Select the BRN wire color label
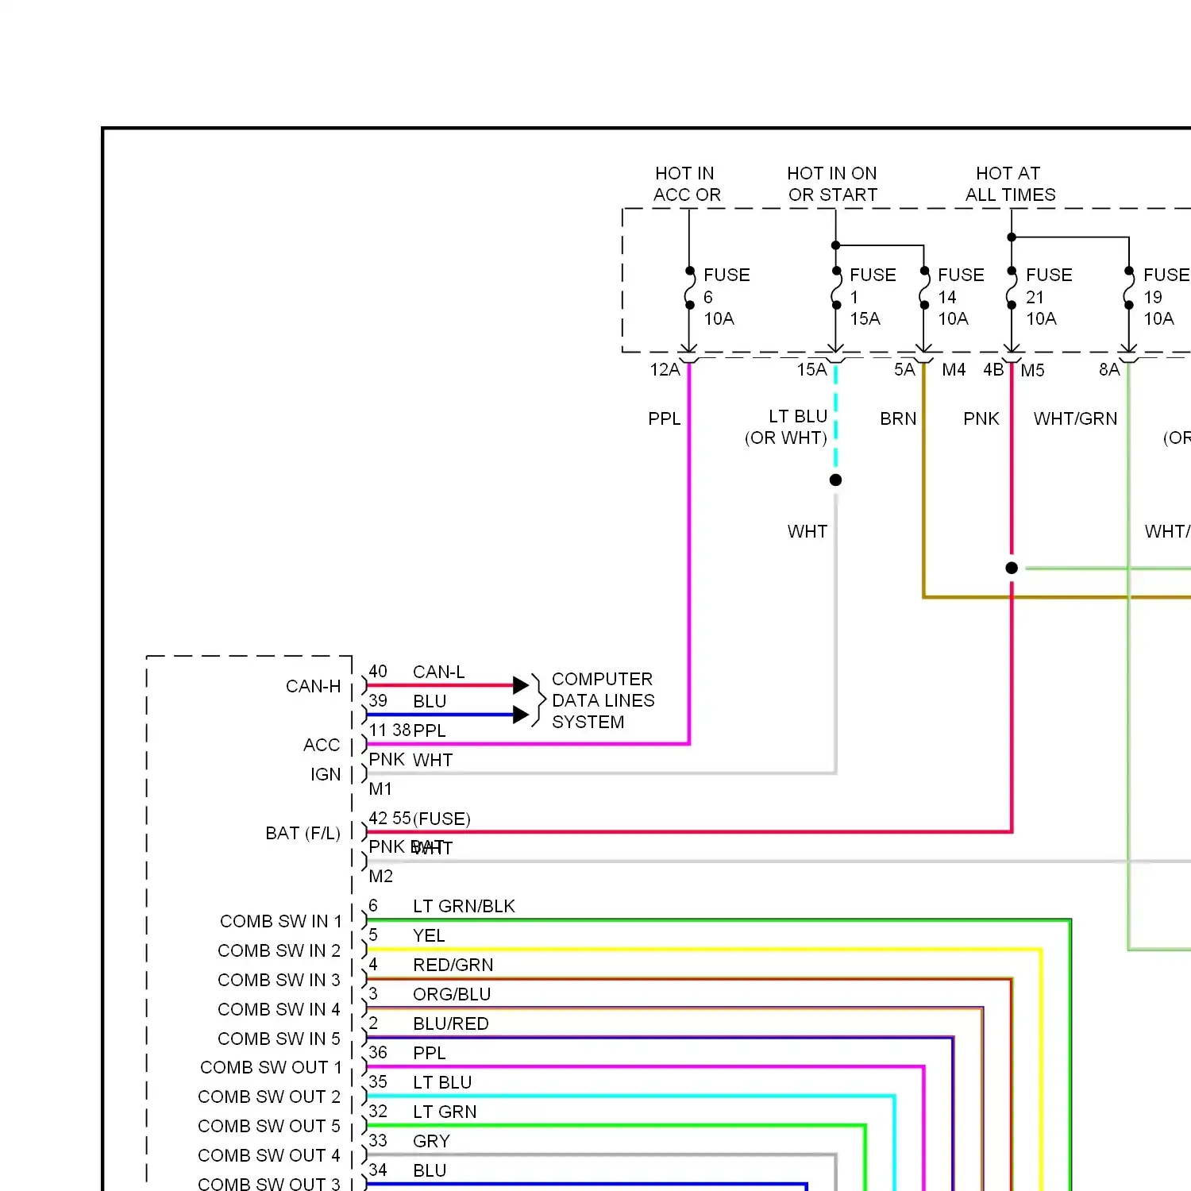The image size is (1191, 1191). pyautogui.click(x=898, y=418)
